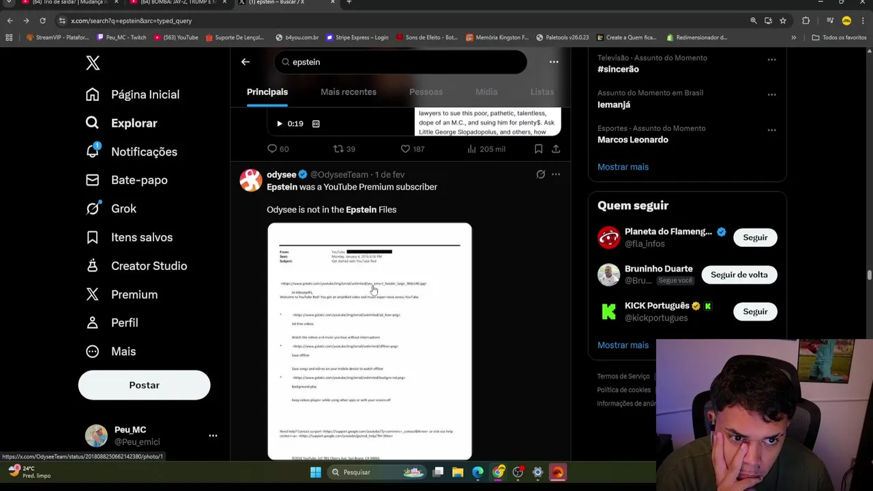Open Grok from sidebar
This screenshot has height=491, width=873.
coord(110,209)
